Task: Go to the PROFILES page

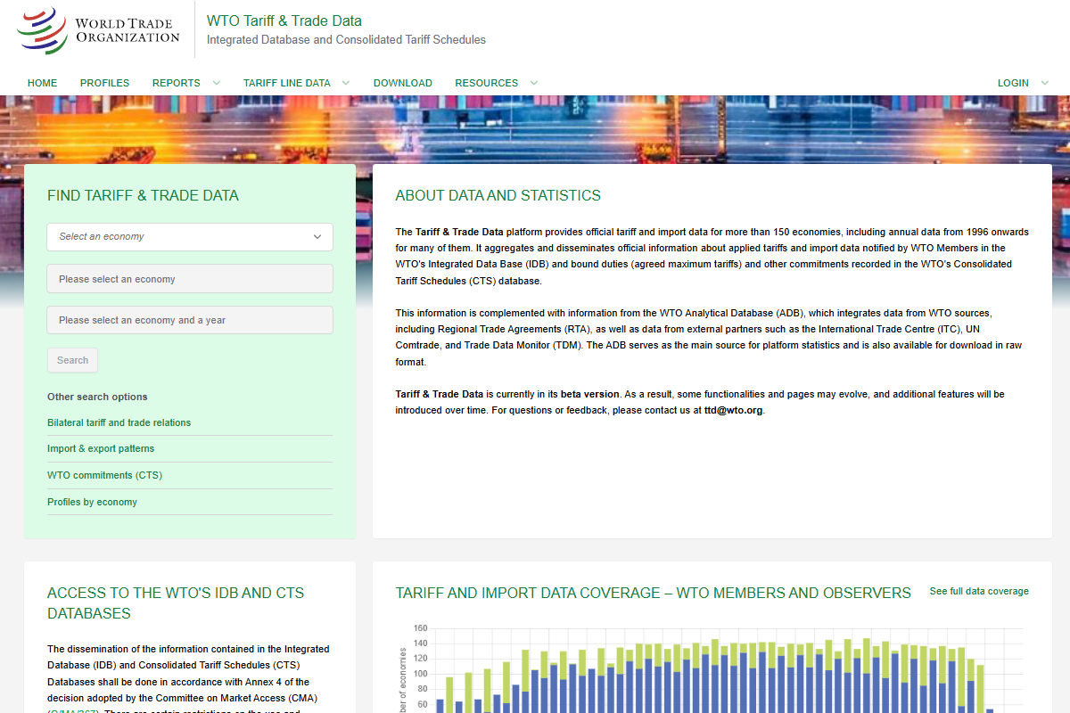Action: tap(104, 83)
